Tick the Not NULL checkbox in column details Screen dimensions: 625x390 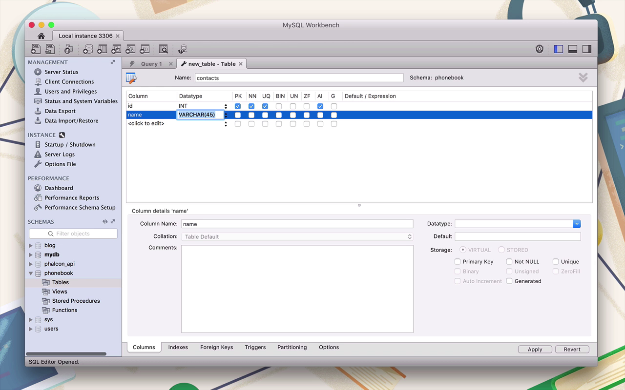(x=509, y=261)
